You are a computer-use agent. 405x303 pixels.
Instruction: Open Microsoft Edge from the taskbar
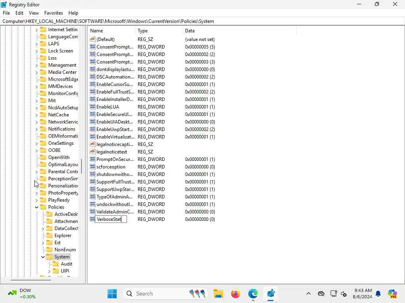click(x=253, y=294)
